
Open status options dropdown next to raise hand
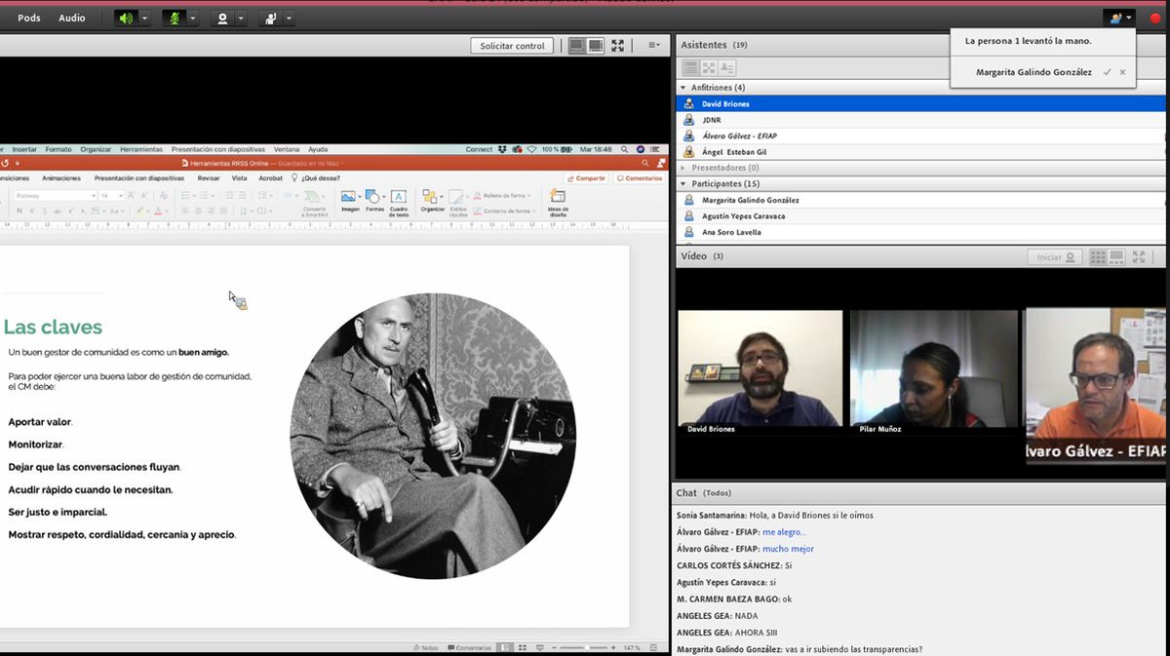[290, 18]
